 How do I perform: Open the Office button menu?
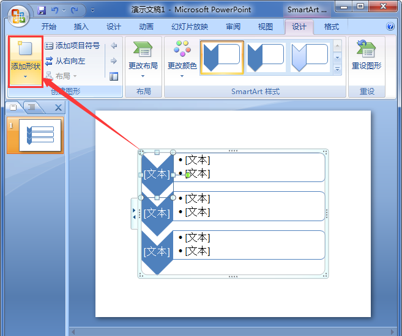[x=18, y=16]
